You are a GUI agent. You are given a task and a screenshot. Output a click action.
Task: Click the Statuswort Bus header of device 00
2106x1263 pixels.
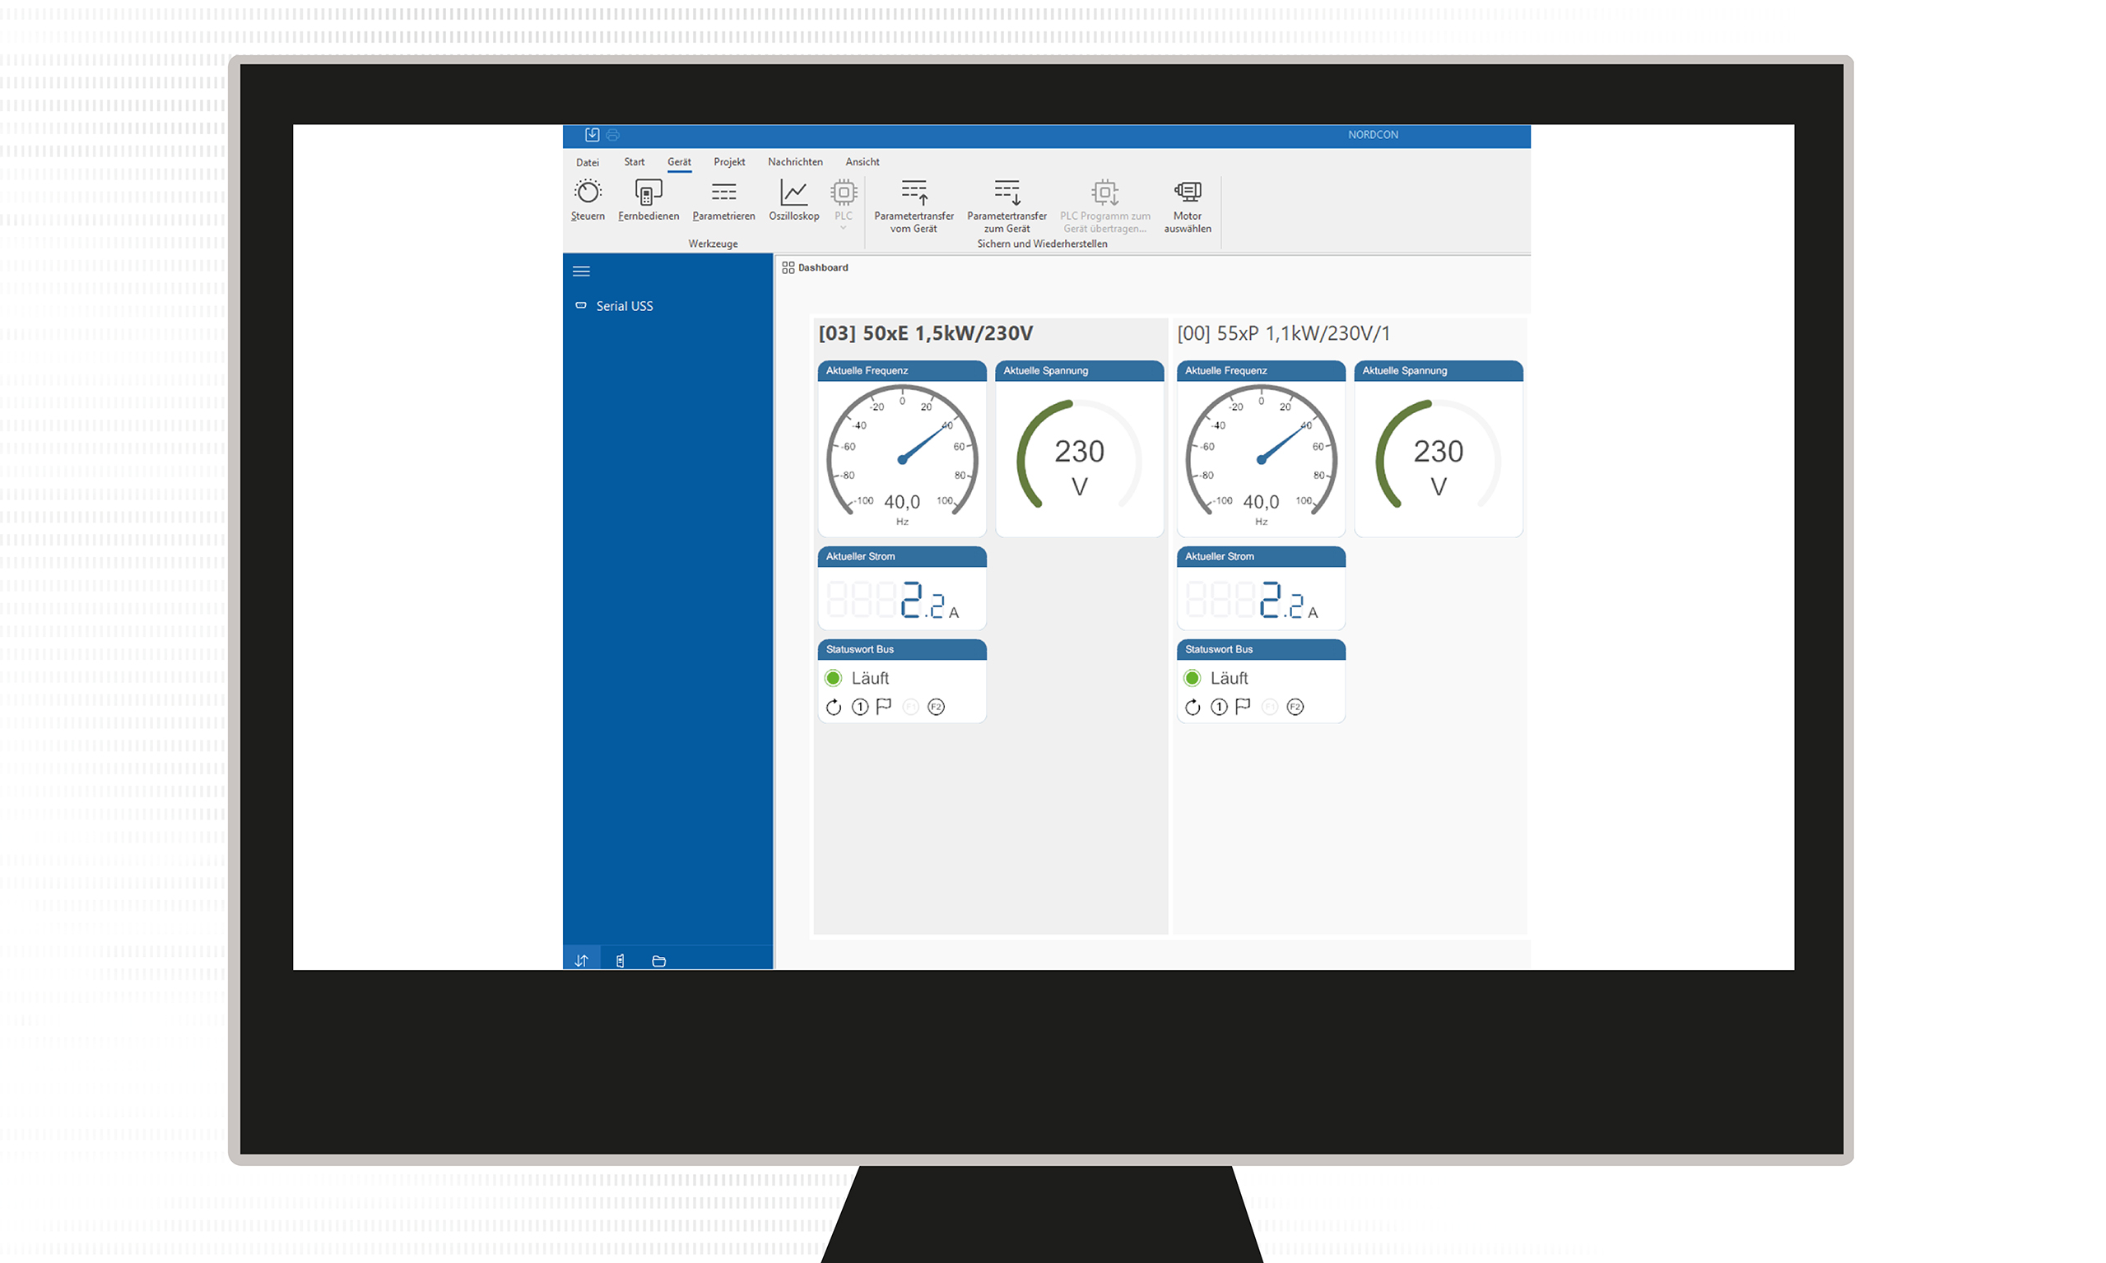pos(1262,649)
